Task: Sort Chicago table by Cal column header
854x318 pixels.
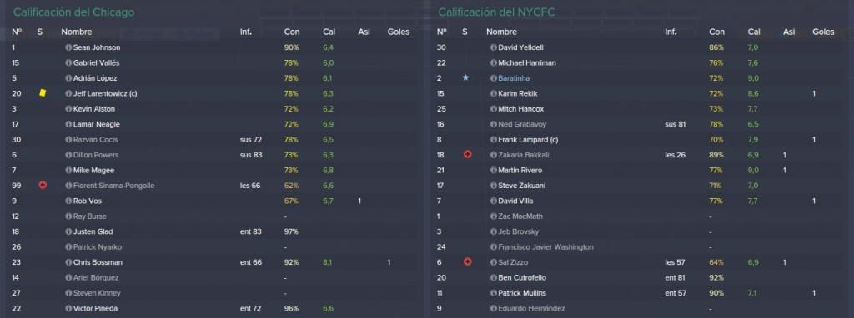Action: click(x=329, y=32)
